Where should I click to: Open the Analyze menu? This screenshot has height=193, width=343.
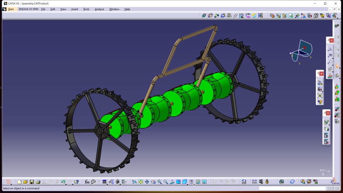(99, 9)
